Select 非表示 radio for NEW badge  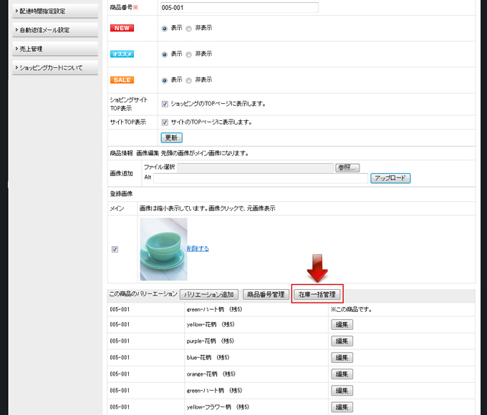[189, 29]
